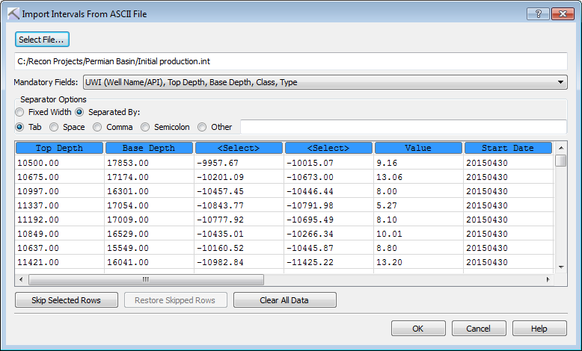Image resolution: width=582 pixels, height=351 pixels.
Task: Click the Select File button
Action: point(42,40)
